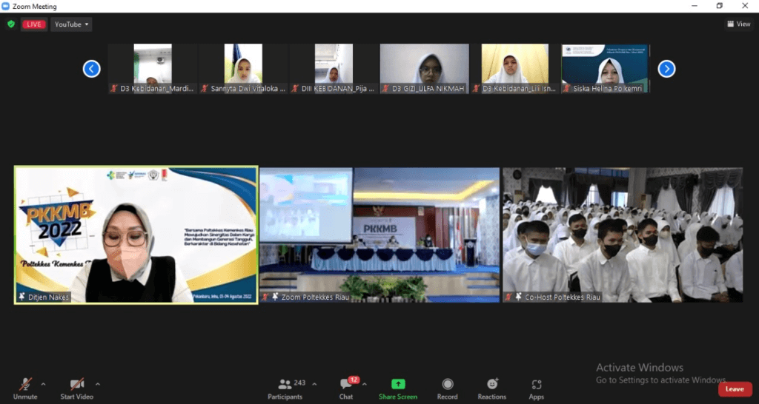
Task: Click the pin icon beside Co-Host Poltekkes Riau
Action: 518,297
